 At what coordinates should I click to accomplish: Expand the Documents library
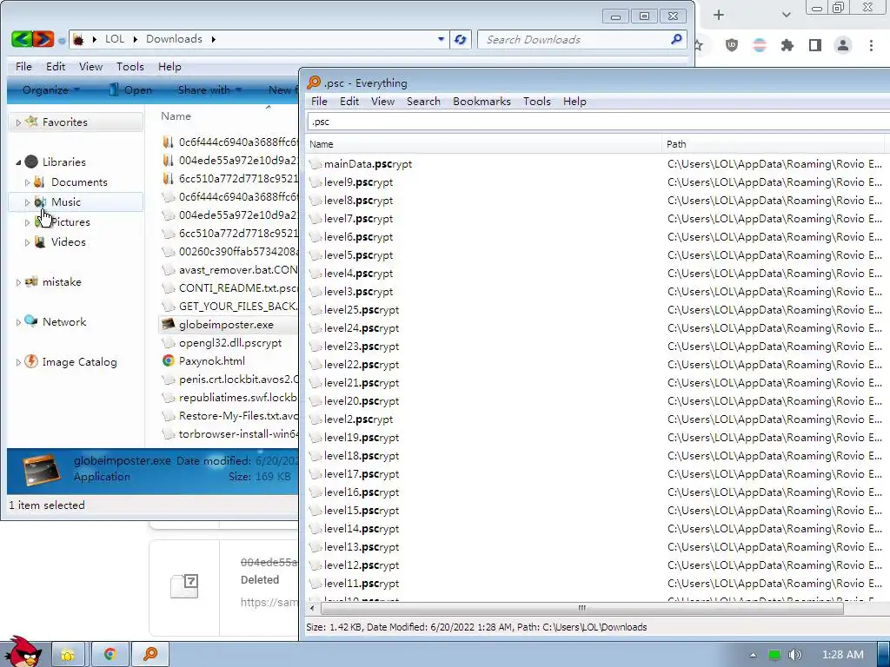click(27, 182)
